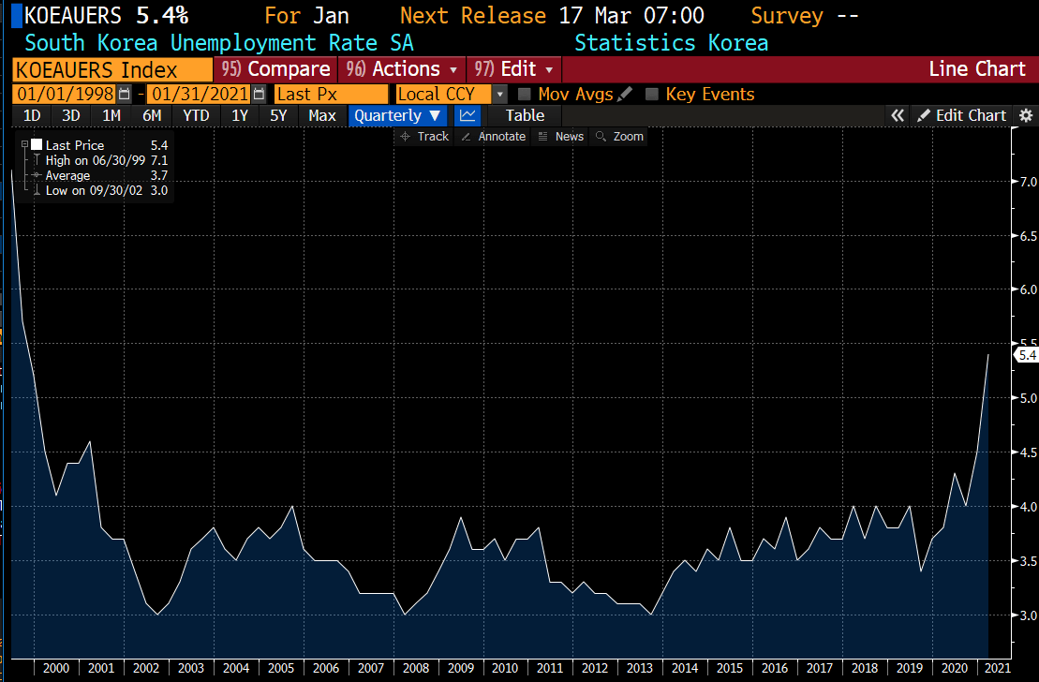Image resolution: width=1039 pixels, height=682 pixels.
Task: Click the High on 06/30/99 legend row
Action: click(x=99, y=160)
